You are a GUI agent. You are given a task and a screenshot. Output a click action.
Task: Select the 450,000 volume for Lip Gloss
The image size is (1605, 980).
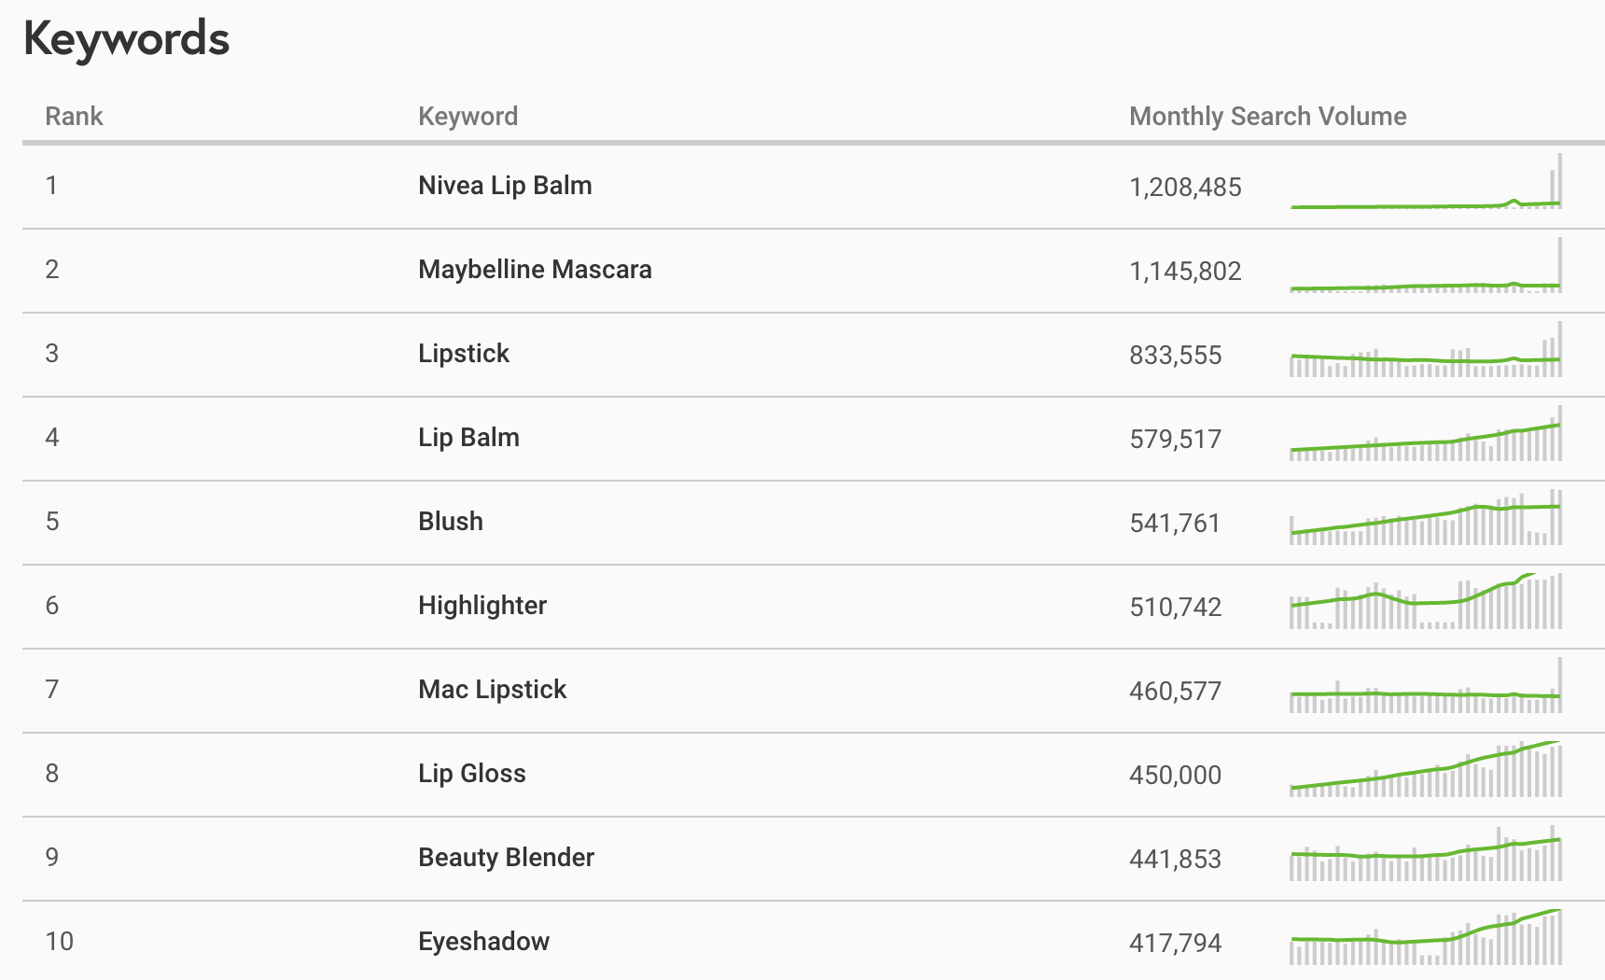[1175, 776]
